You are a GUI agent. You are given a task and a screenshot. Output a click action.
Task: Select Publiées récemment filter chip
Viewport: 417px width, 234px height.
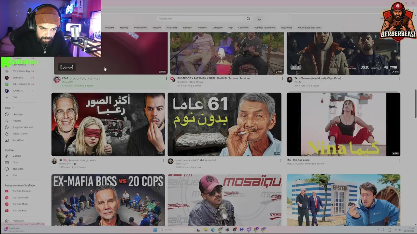click(265, 28)
